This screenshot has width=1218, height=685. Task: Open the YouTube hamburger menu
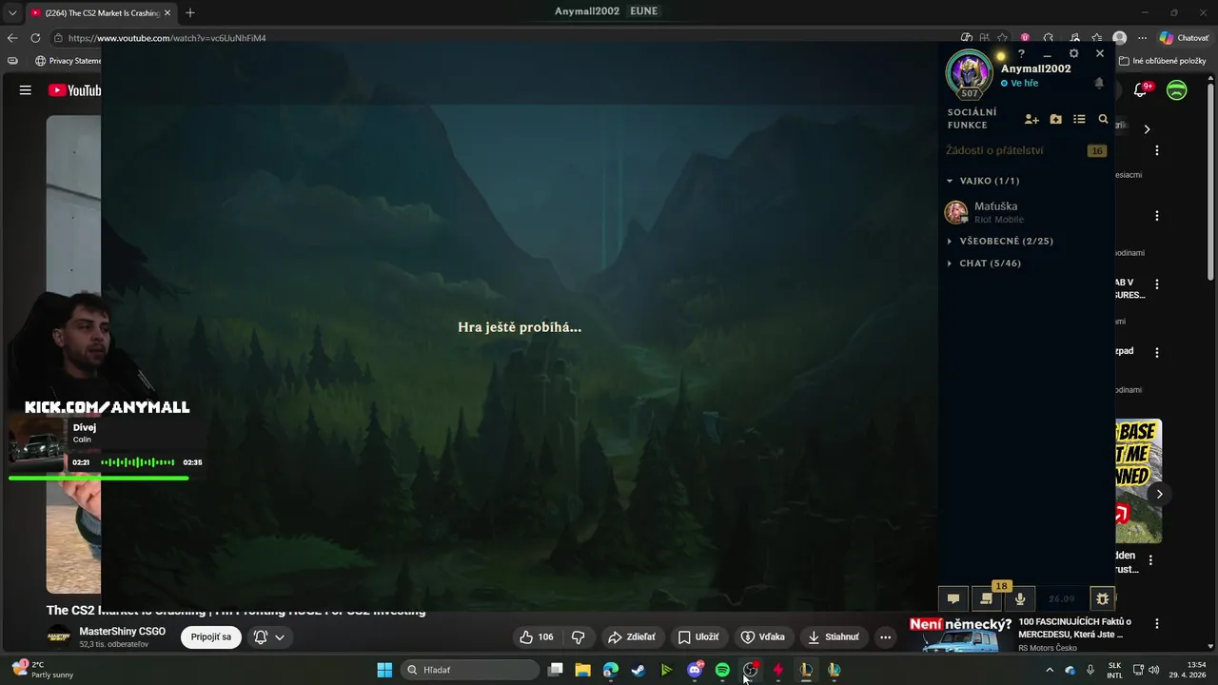pyautogui.click(x=26, y=90)
